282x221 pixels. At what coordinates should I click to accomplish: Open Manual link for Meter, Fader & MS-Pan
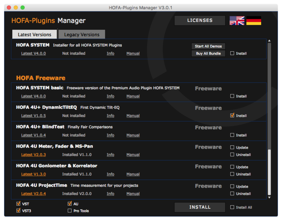tap(133, 155)
